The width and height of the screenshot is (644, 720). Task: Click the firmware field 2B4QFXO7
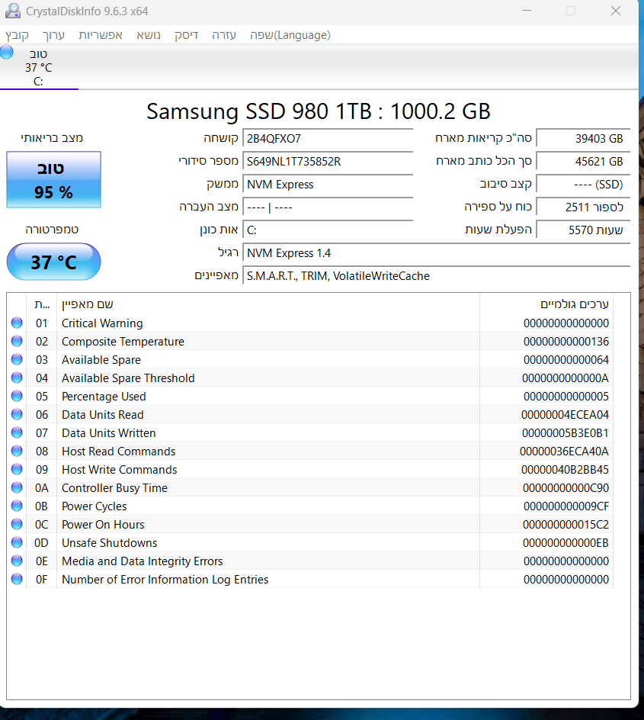pyautogui.click(x=328, y=139)
